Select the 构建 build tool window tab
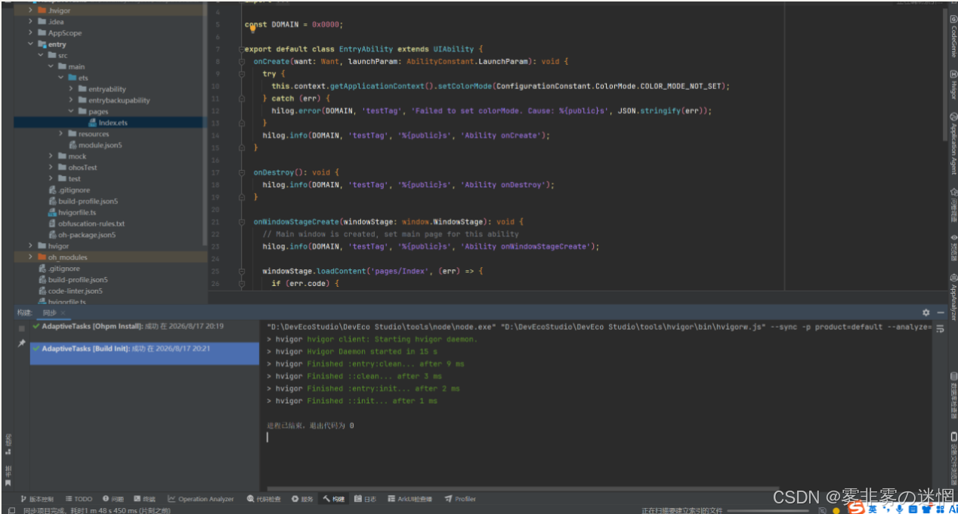Screen dimensions: 958x514 coord(332,499)
